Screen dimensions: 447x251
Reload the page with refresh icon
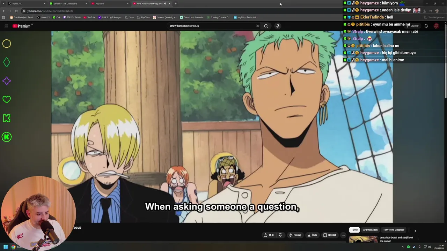(16, 11)
